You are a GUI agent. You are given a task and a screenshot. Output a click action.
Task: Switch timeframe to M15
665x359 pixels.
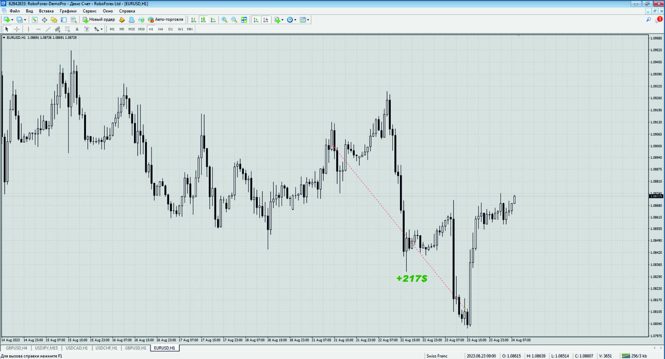[x=131, y=29]
